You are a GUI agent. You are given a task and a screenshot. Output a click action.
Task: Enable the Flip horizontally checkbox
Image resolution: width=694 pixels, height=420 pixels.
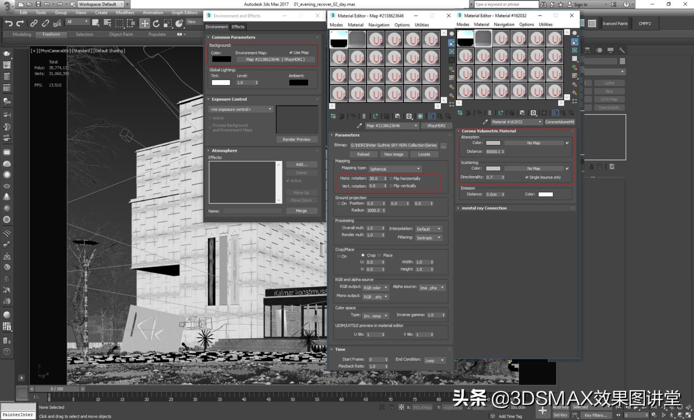(391, 178)
